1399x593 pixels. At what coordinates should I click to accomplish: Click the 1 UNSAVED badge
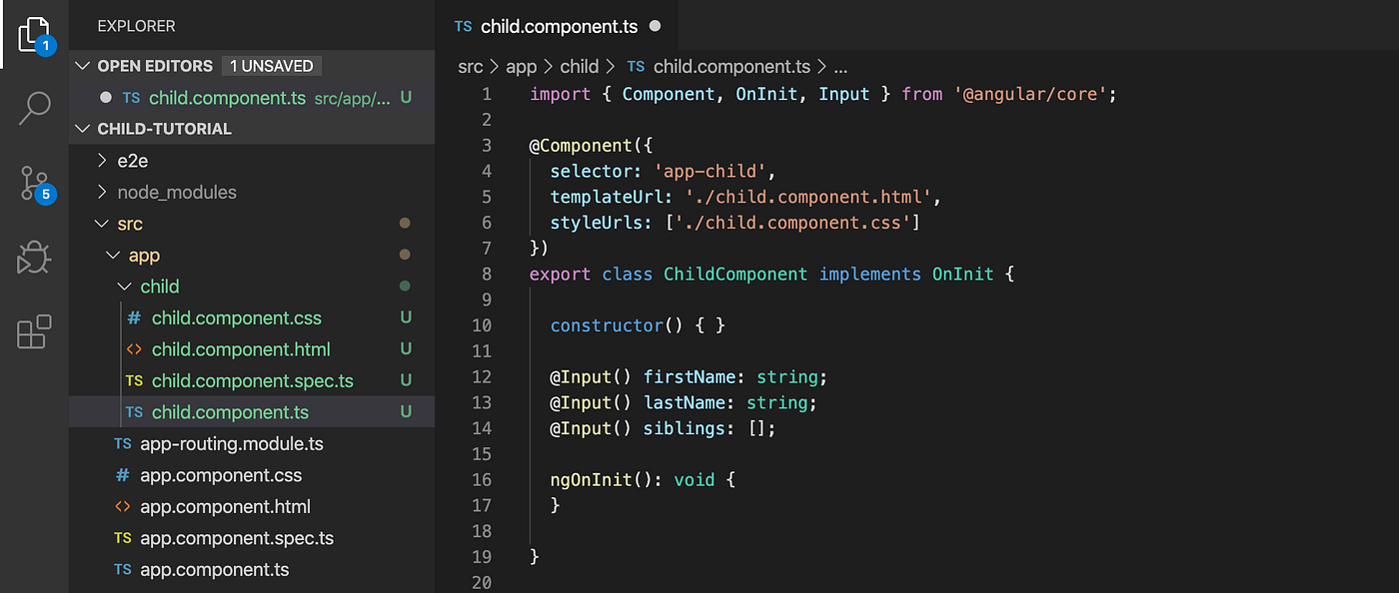pyautogui.click(x=272, y=66)
